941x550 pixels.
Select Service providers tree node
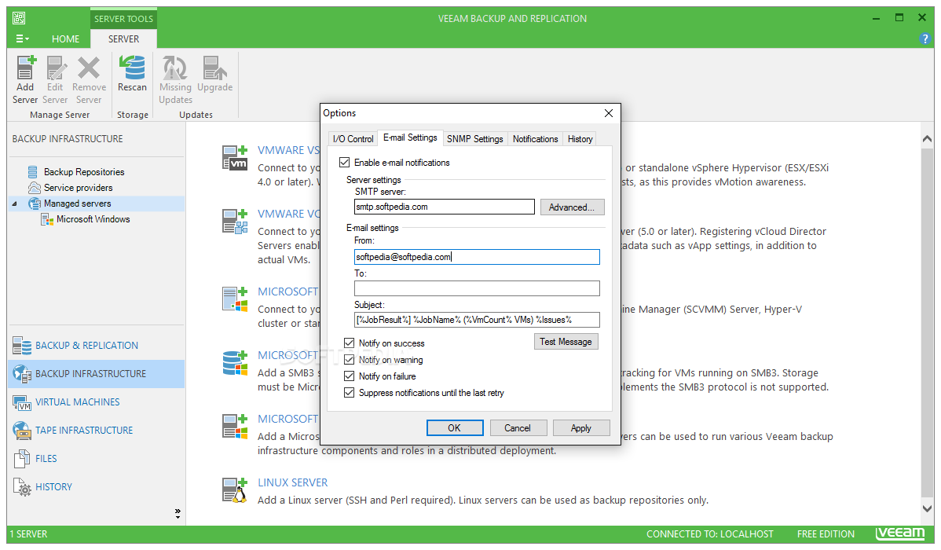[x=78, y=187]
